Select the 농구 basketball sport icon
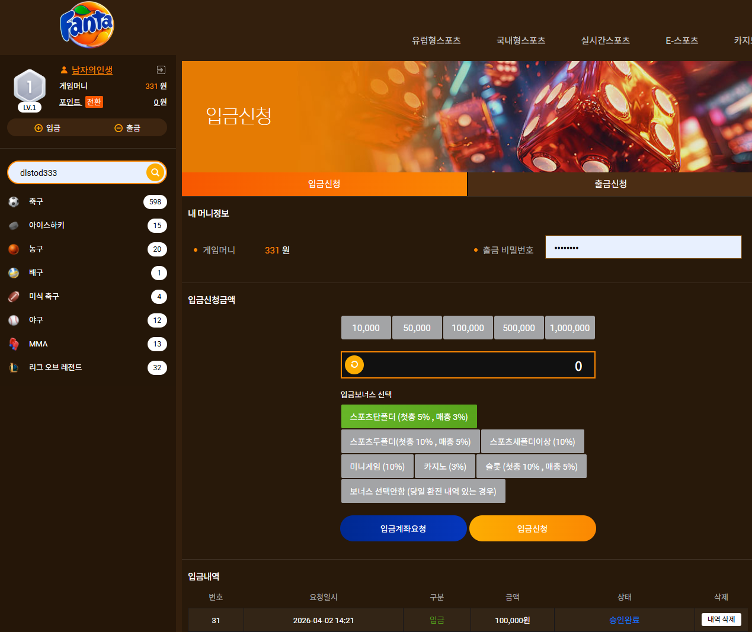 tap(14, 249)
